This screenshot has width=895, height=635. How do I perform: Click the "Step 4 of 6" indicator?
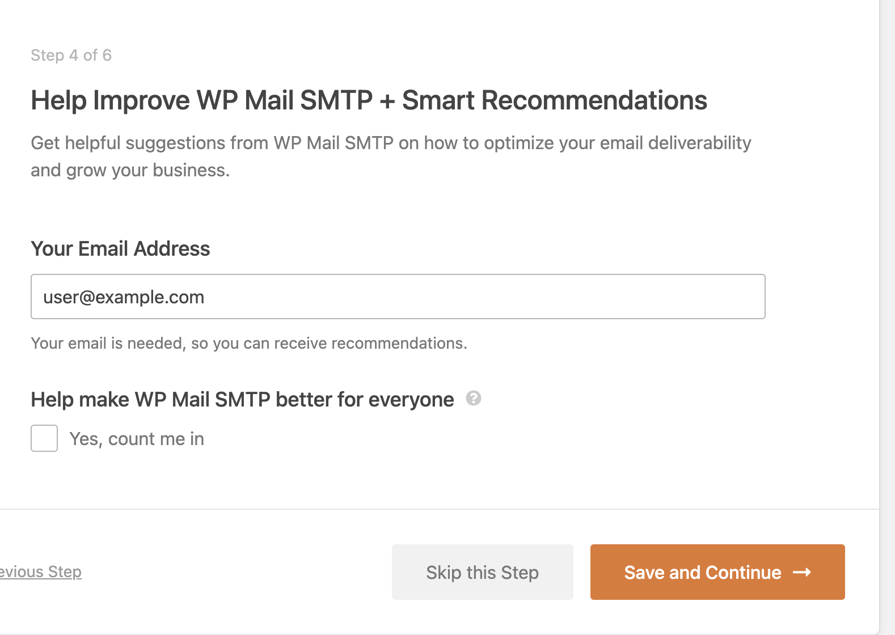coord(71,55)
